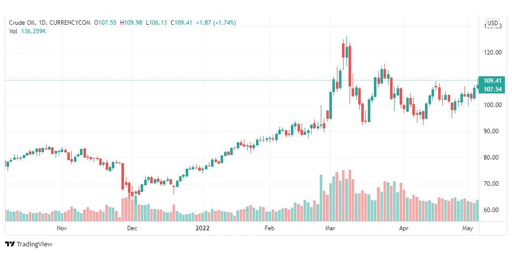Select the Dec marker on time axis

(132, 228)
